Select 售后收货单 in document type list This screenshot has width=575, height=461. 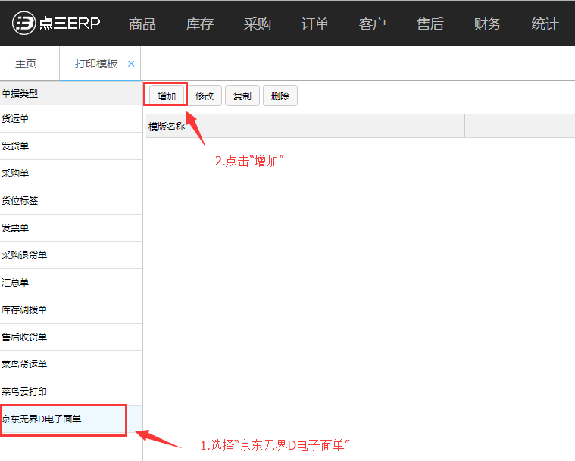tap(71, 337)
